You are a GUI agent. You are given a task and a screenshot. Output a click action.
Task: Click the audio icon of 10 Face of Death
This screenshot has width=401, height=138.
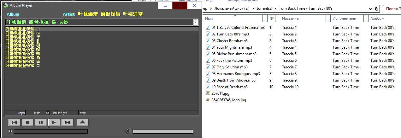tap(208, 87)
